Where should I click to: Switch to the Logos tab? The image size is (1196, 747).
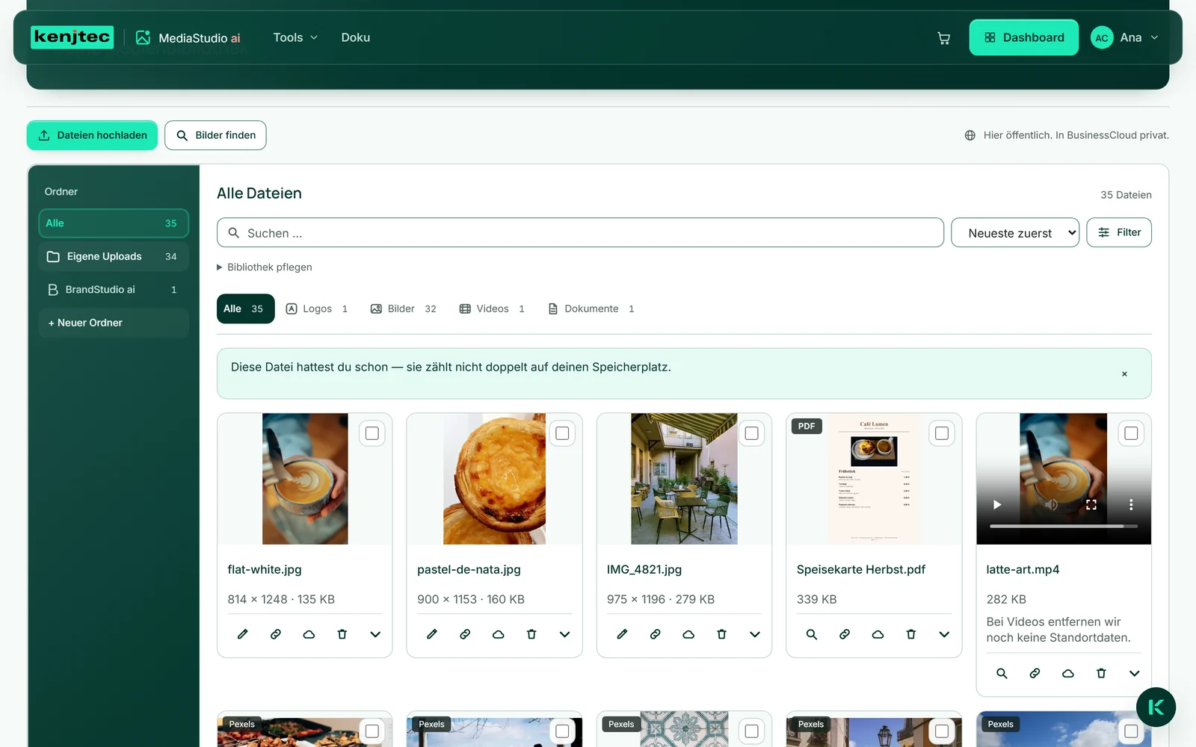point(317,309)
